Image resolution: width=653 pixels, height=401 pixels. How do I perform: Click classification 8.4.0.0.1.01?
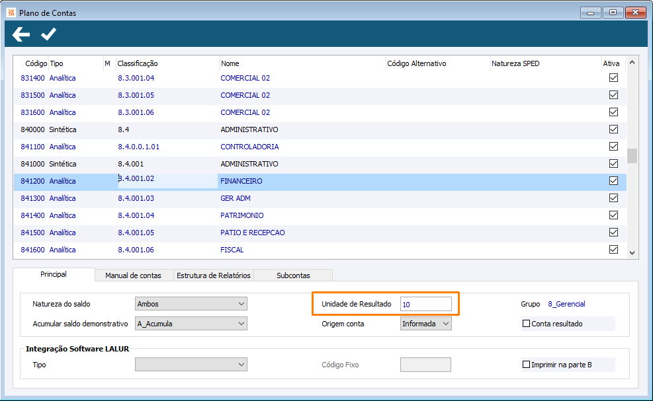click(x=138, y=147)
